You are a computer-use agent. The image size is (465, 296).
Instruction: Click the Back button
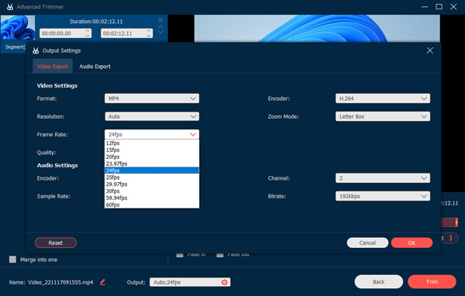pyautogui.click(x=379, y=282)
